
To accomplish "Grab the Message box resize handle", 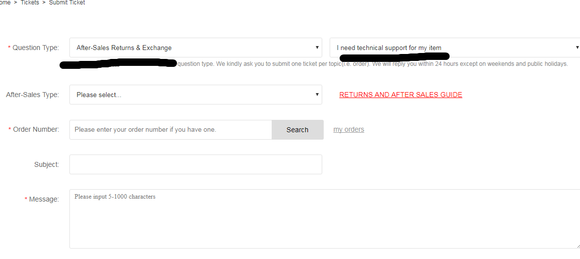I will coord(578,246).
